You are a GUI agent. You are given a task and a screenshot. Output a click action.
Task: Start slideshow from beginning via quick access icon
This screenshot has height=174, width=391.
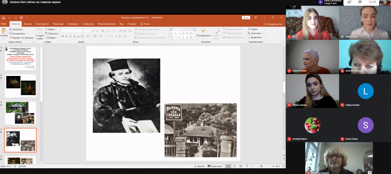21,17
